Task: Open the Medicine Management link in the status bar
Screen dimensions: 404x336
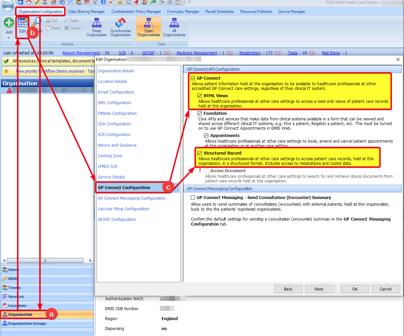Action: click(x=201, y=53)
